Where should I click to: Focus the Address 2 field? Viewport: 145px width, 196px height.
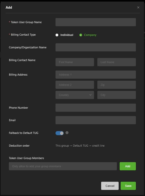pyautogui.click(x=75, y=85)
